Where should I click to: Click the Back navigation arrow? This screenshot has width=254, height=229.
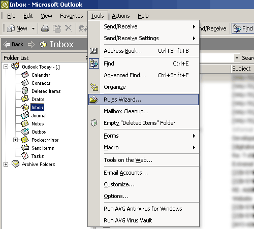pyautogui.click(x=7, y=44)
